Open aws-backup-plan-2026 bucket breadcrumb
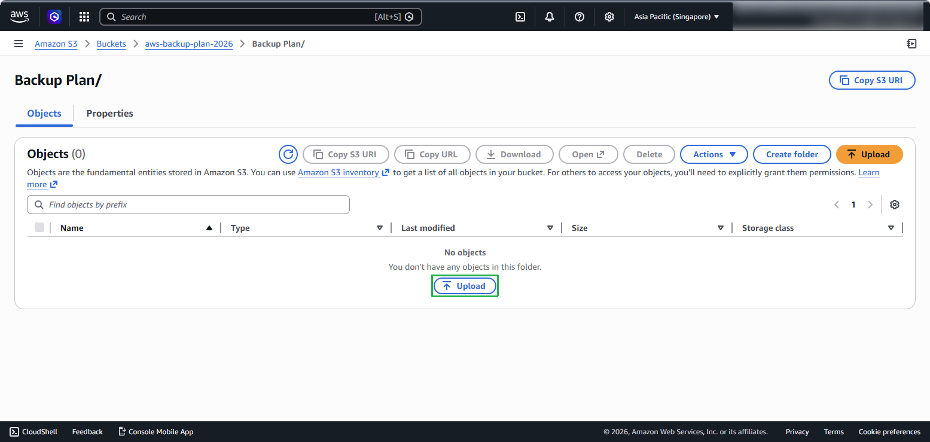Viewport: 930px width, 442px height. (189, 44)
